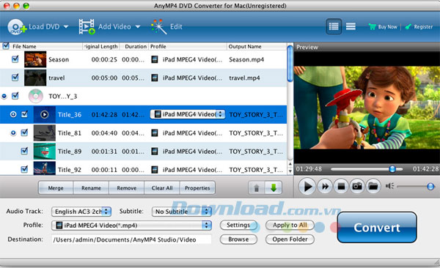Open the Audio Track dropdown
Image resolution: width=440 pixels, height=268 pixels.
click(x=81, y=212)
